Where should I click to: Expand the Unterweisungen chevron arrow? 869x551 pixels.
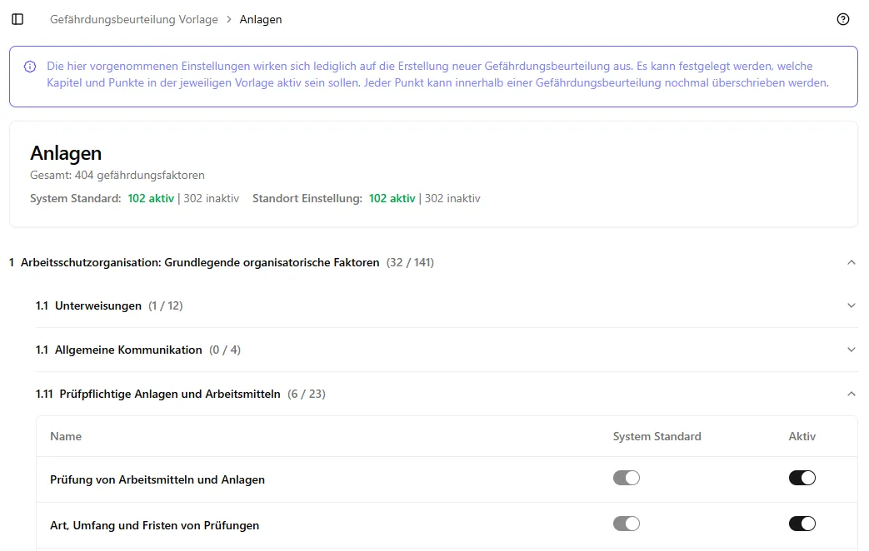point(851,305)
